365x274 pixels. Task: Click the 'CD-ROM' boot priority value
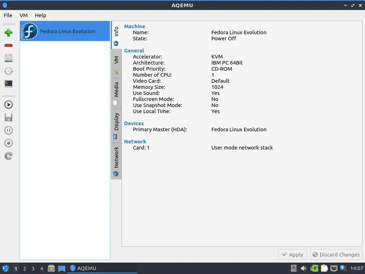pos(222,69)
